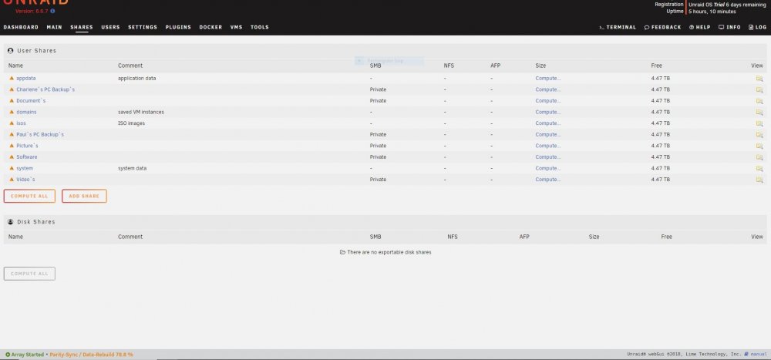The image size is (771, 360).
Task: Open the Terminal from the header
Action: click(618, 28)
